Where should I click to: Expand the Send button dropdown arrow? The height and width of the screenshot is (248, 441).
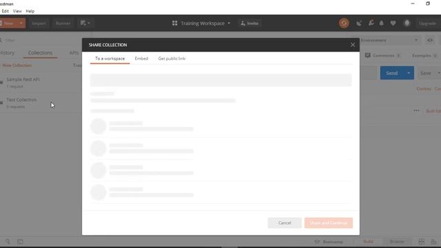409,73
